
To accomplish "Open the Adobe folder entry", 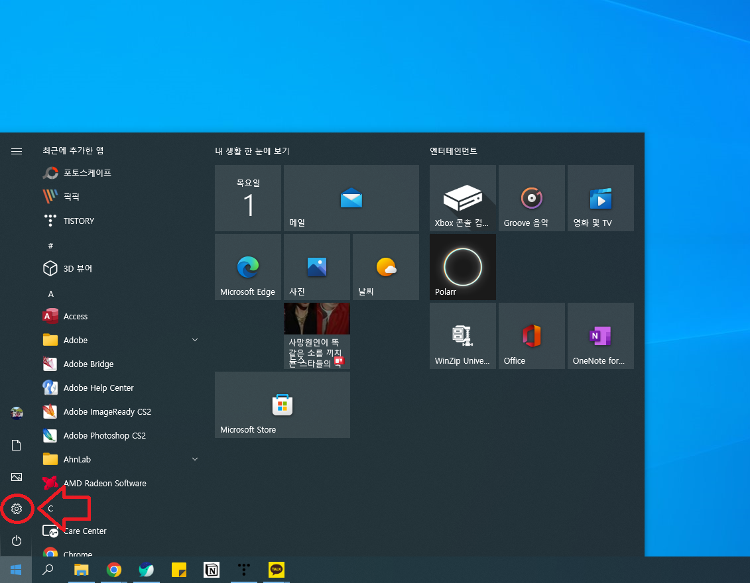I will (120, 341).
